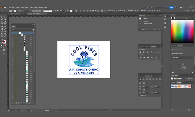The image size is (195, 117).
Task: Click the Layers panel search field
Action: [x=22, y=30]
